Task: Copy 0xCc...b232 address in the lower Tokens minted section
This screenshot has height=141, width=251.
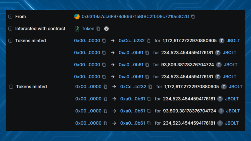Action: 150,87
